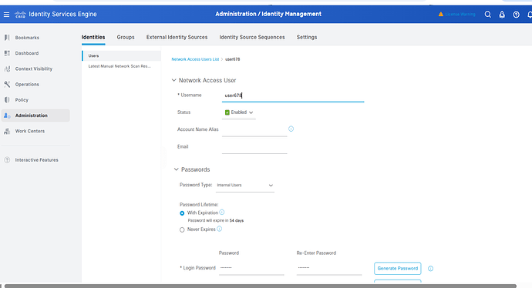Click the Dashboard sidebar icon

[7, 53]
